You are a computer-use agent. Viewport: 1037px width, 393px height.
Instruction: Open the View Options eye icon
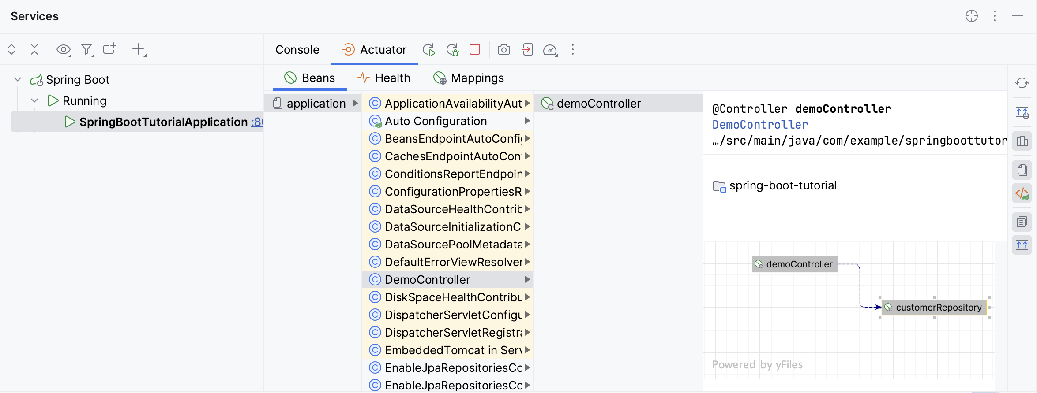pos(64,50)
